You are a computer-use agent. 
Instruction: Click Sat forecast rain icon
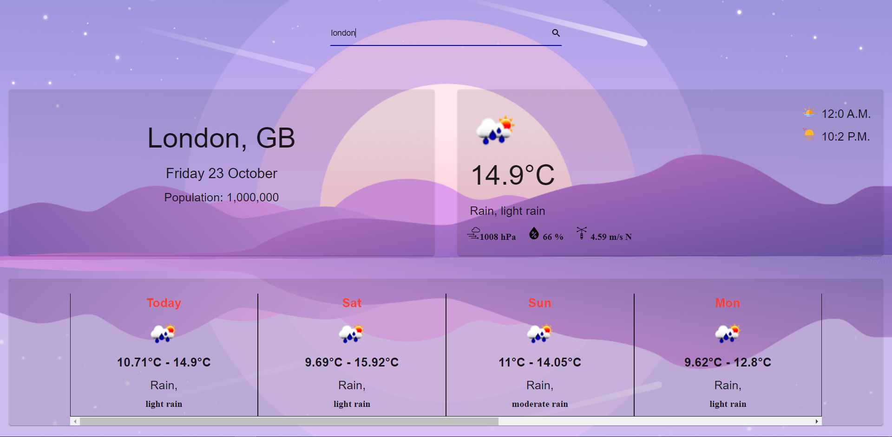click(x=352, y=334)
